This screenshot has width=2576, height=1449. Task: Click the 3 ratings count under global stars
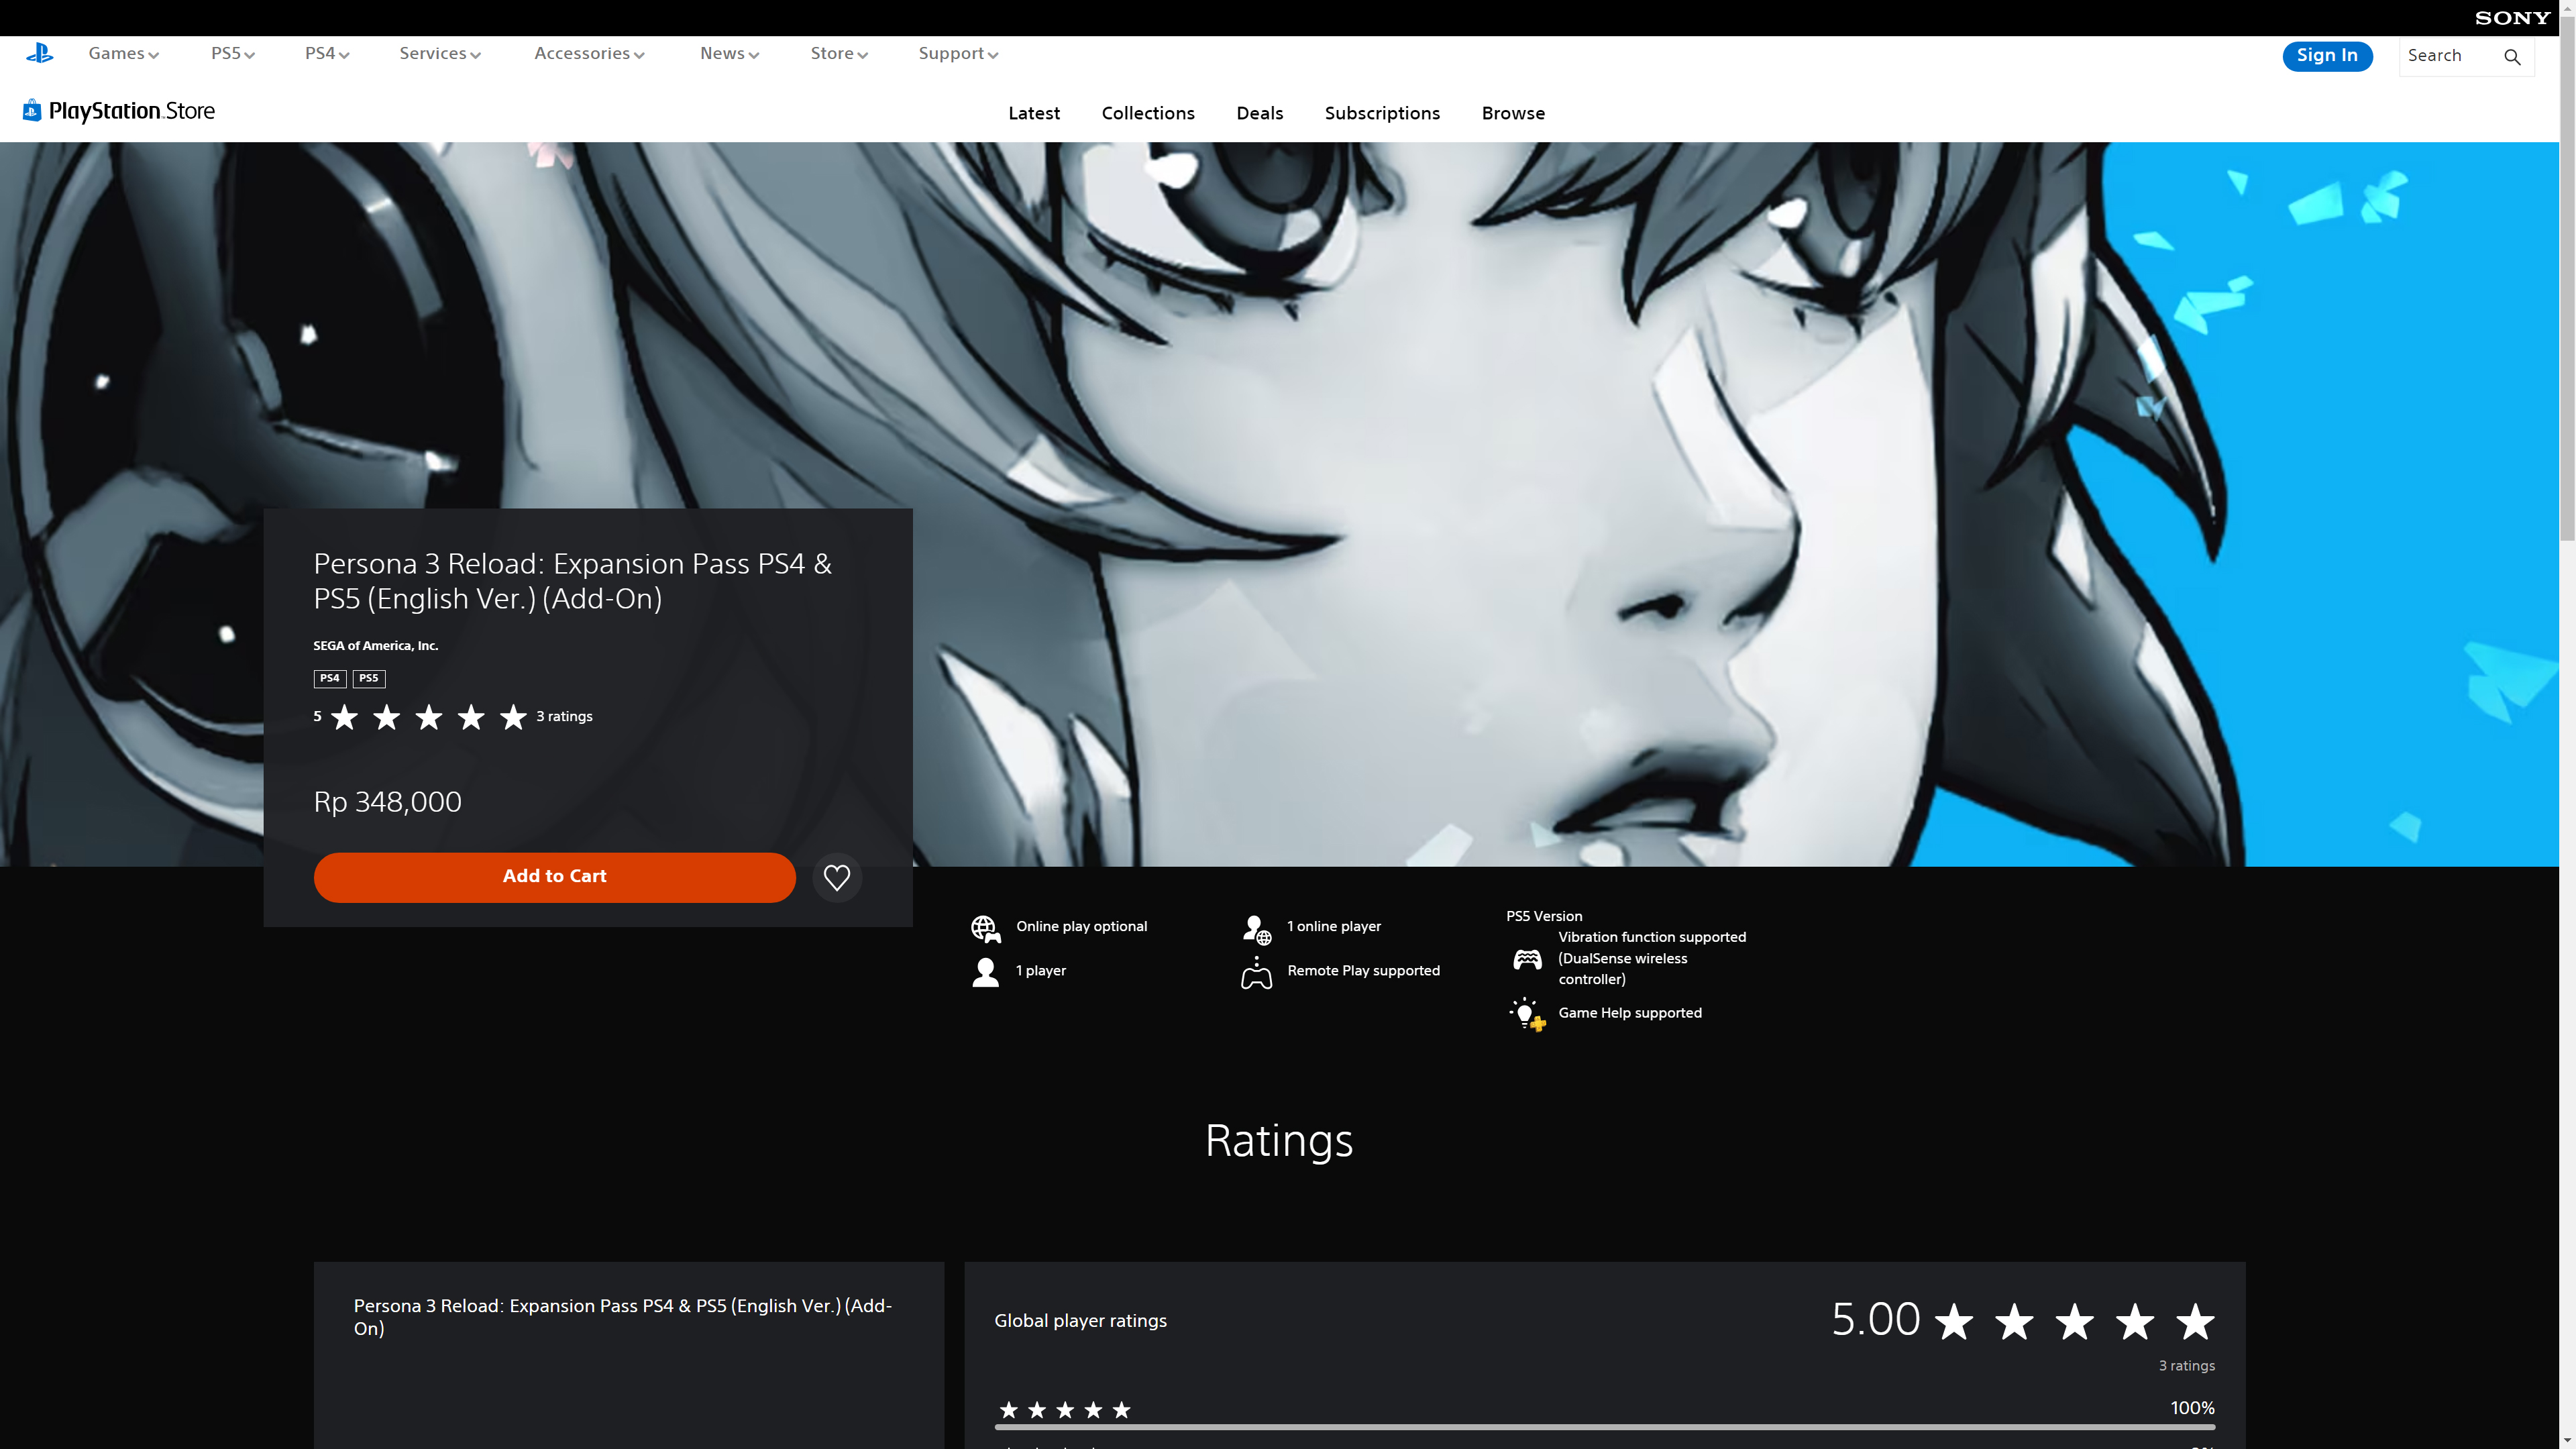[x=2186, y=1366]
